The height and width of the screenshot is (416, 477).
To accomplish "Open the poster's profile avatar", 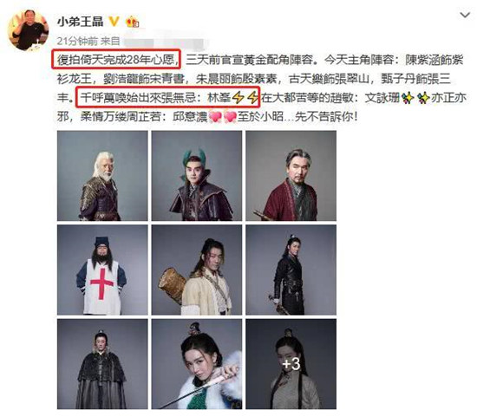I will [28, 29].
